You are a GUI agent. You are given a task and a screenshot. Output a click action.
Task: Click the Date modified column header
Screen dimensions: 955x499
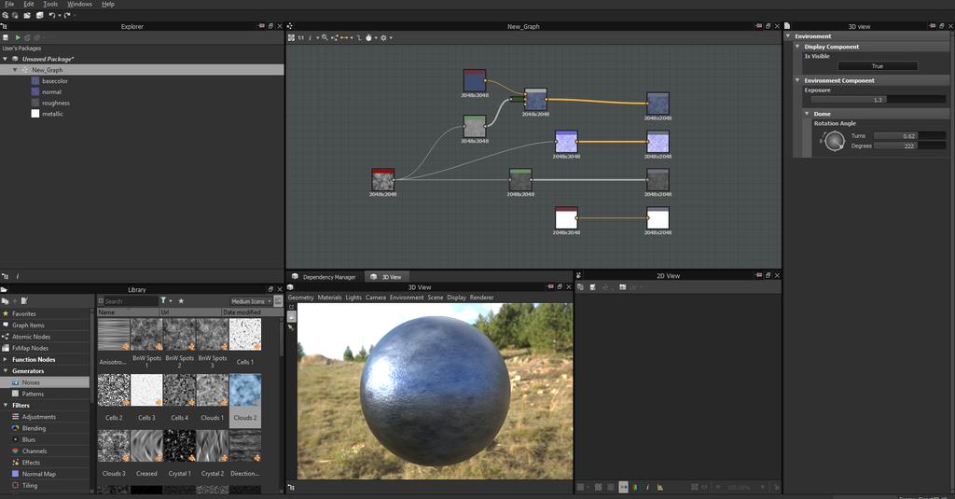click(250, 312)
